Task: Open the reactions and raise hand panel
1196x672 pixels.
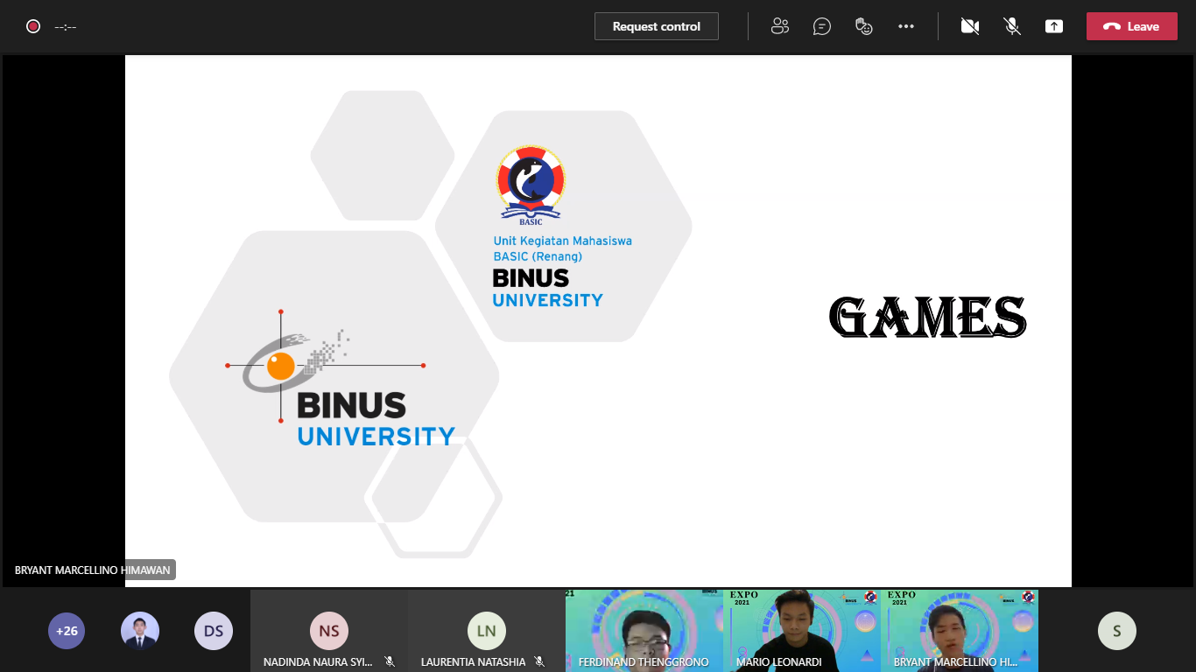Action: point(863,26)
